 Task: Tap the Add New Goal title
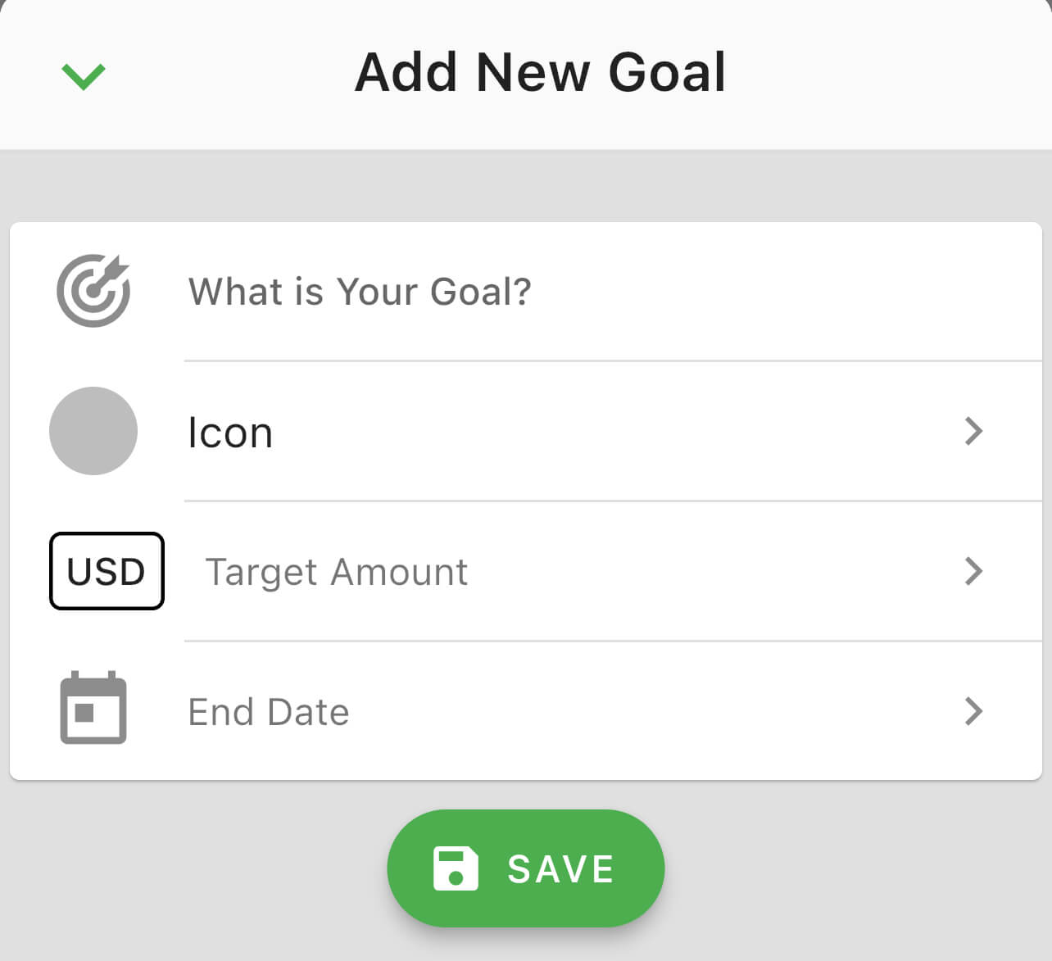[539, 72]
